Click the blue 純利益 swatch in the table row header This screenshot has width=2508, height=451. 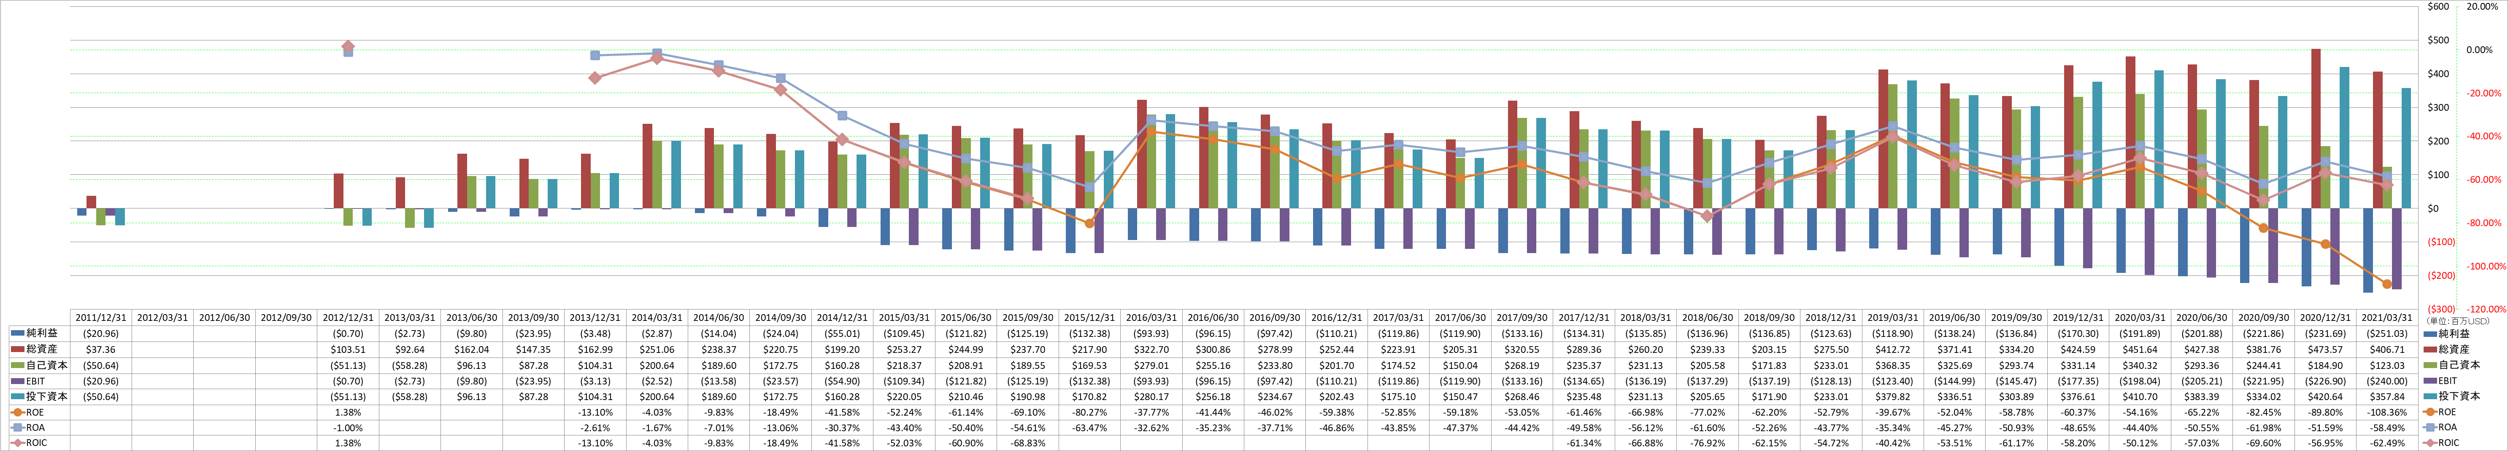tap(18, 334)
